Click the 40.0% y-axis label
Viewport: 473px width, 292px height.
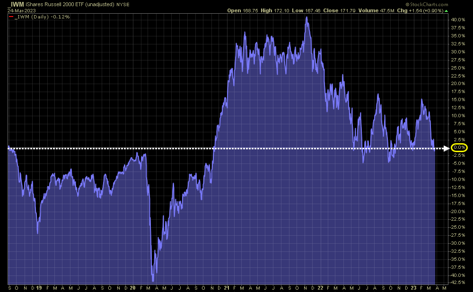[458, 19]
